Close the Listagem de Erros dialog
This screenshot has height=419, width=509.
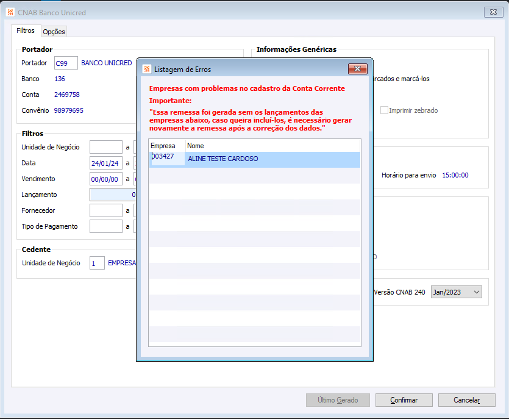pyautogui.click(x=357, y=69)
